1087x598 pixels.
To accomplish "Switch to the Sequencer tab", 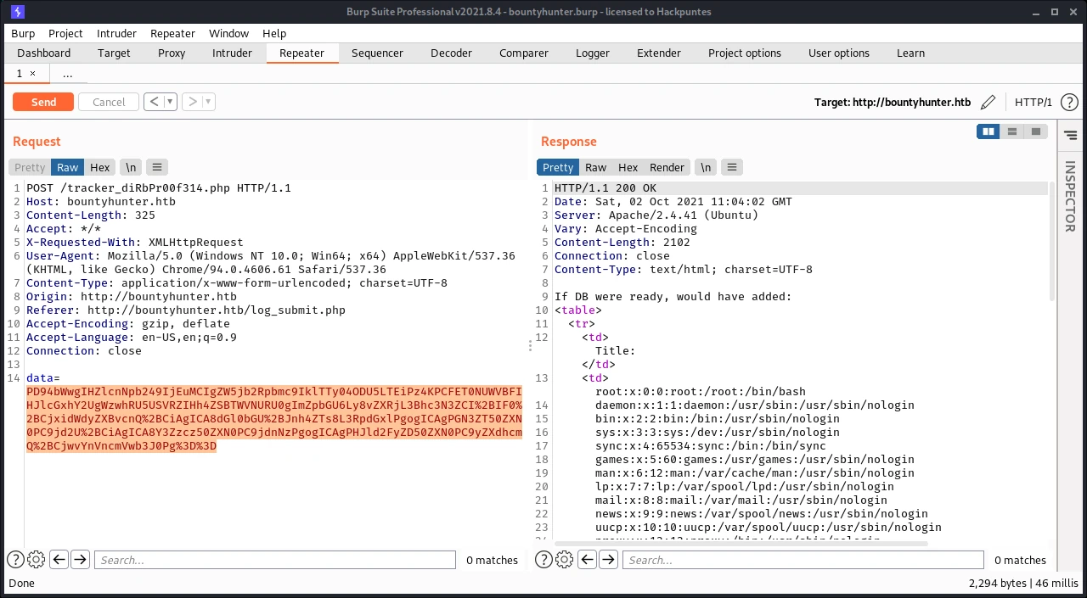I will pyautogui.click(x=377, y=53).
